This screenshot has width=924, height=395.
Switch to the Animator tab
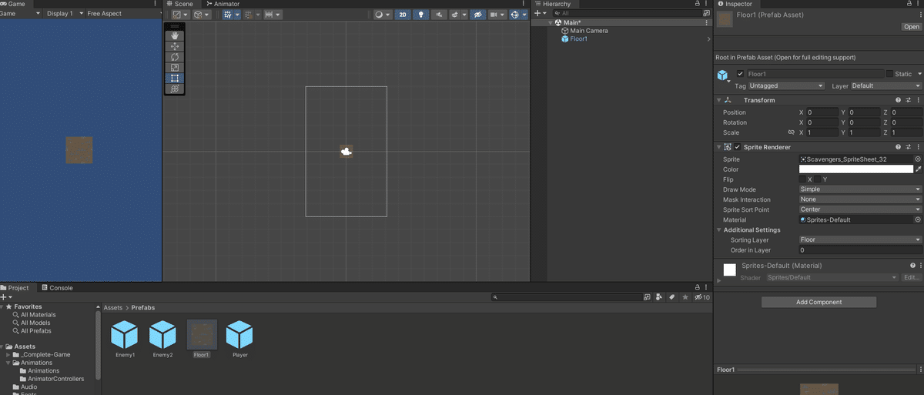[223, 4]
